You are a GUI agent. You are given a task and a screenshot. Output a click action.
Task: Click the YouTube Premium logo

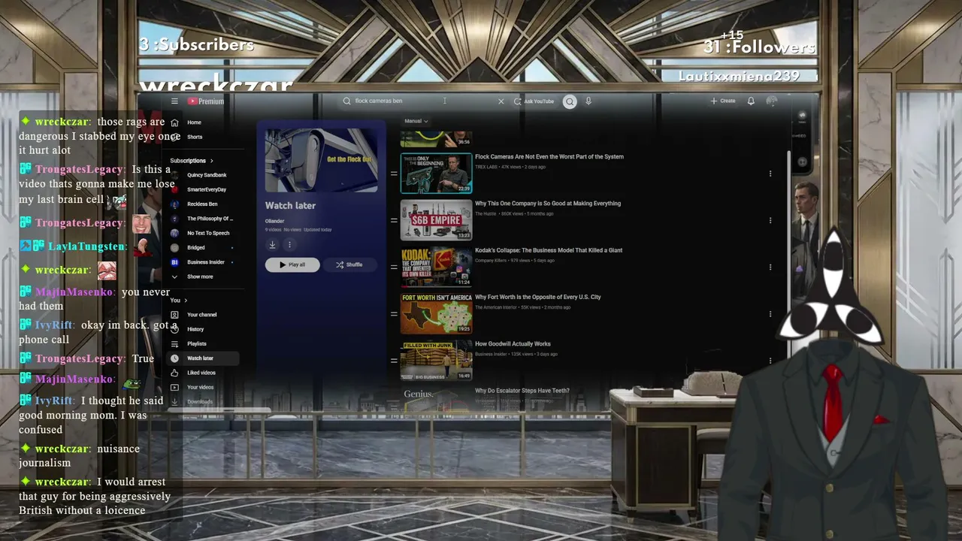[206, 101]
